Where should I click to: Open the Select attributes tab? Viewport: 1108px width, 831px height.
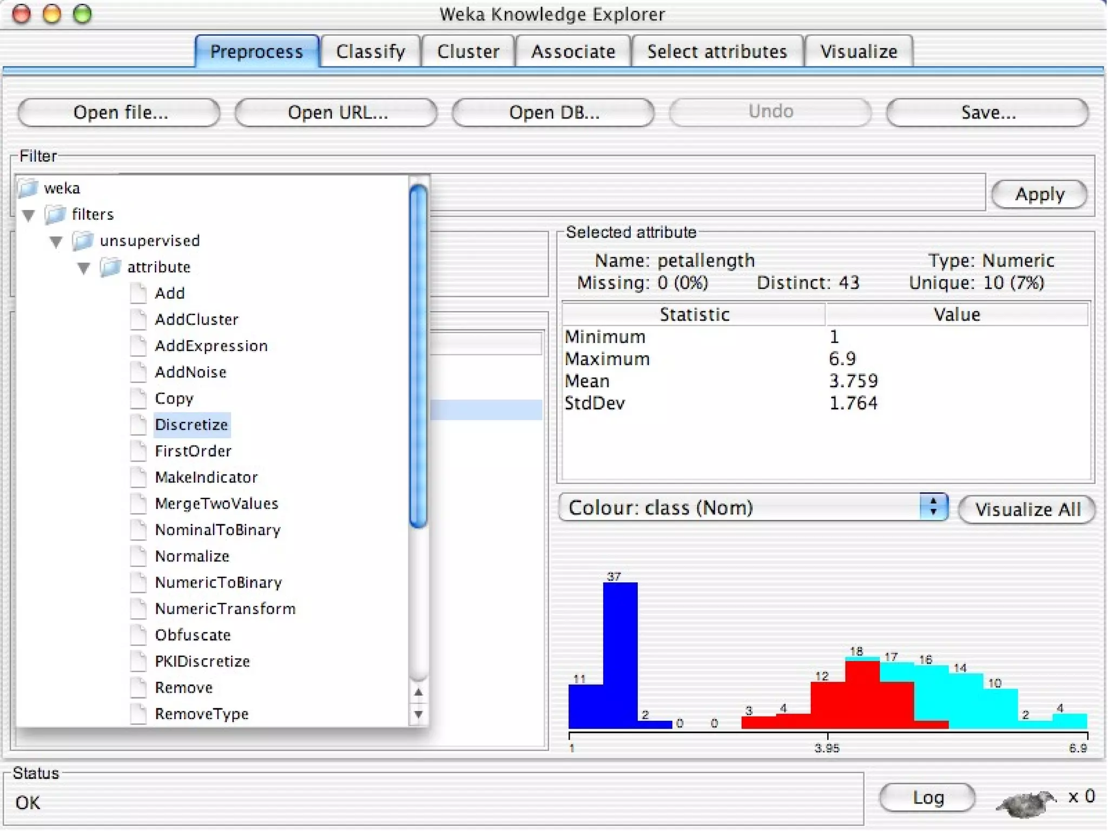coord(716,52)
